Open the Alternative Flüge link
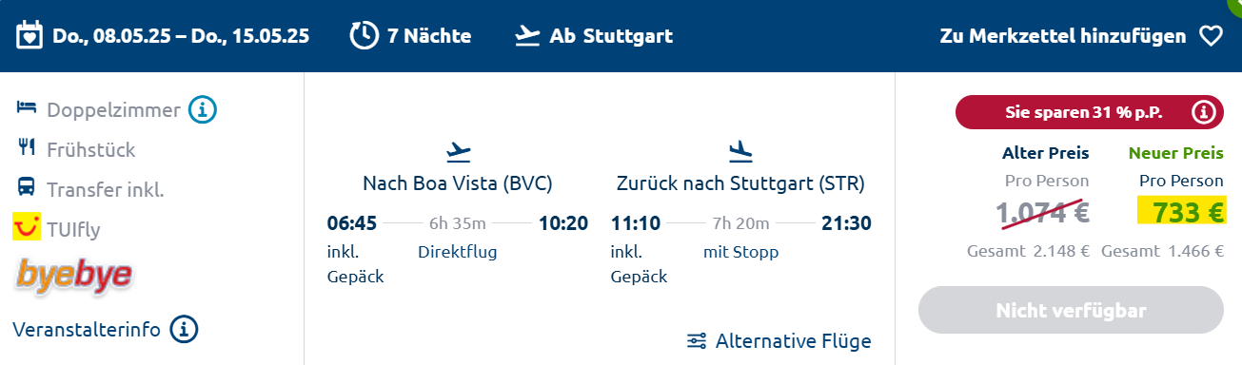 pos(793,340)
